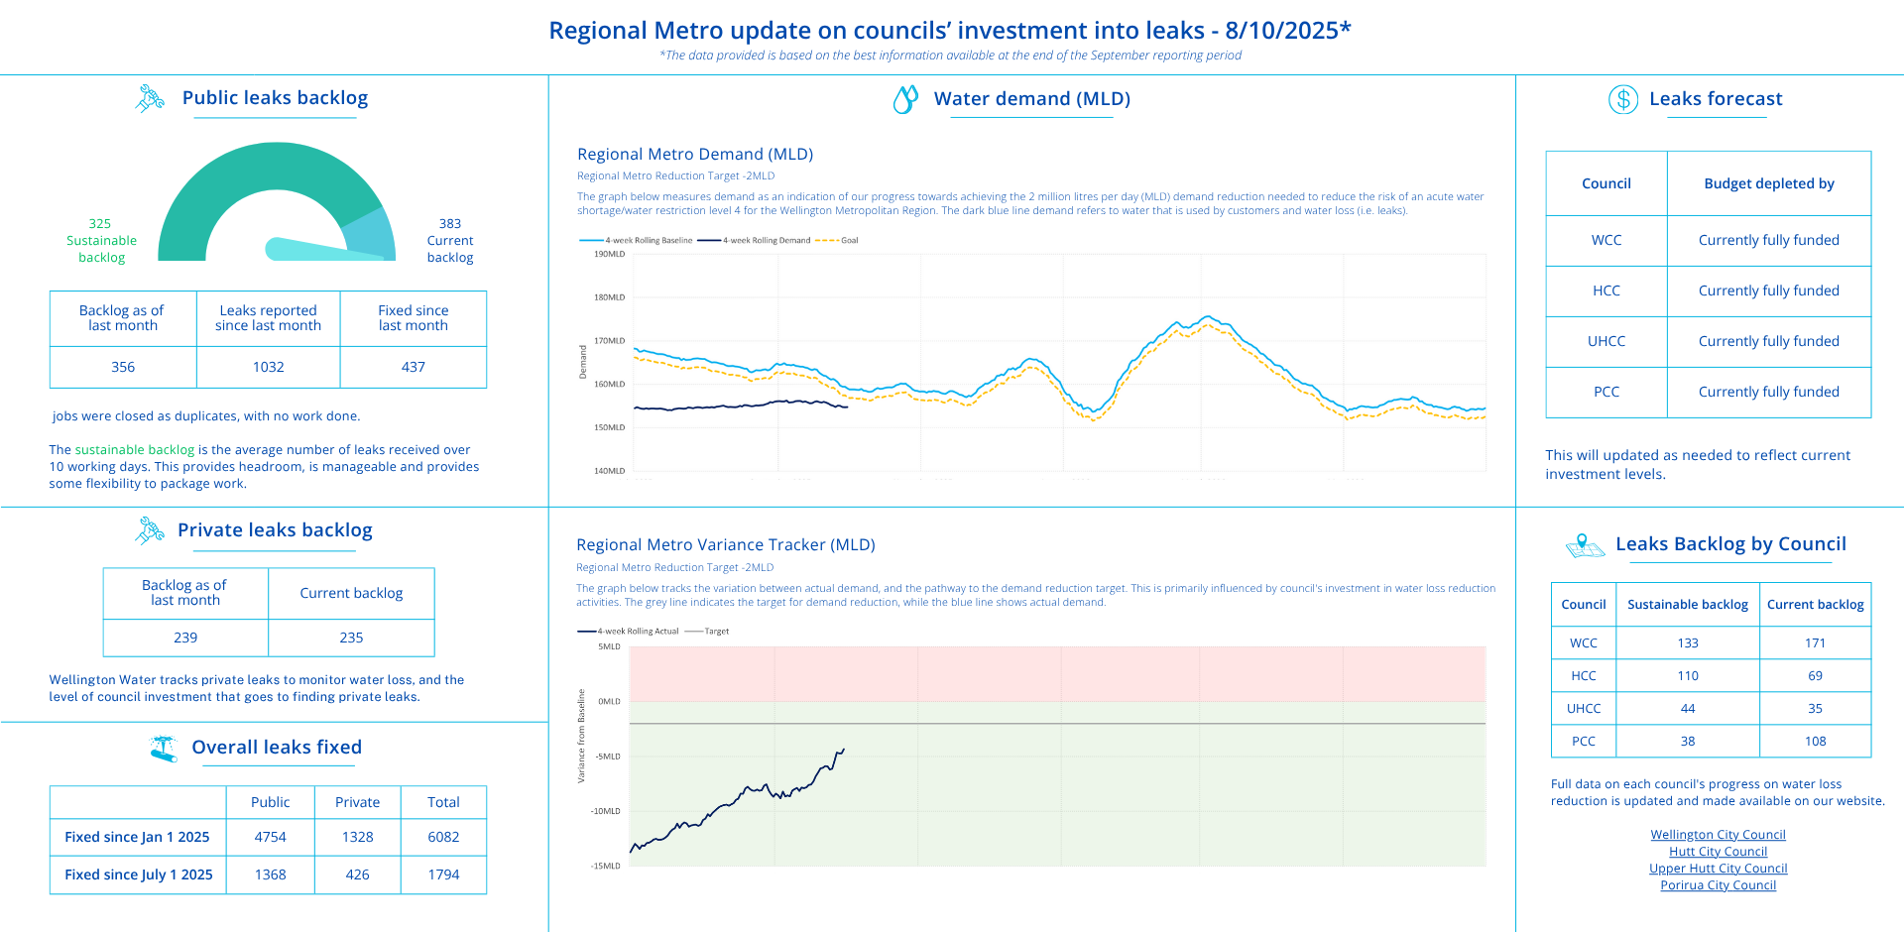Click the dollar sign icon beside Leaks forecast

(1622, 99)
